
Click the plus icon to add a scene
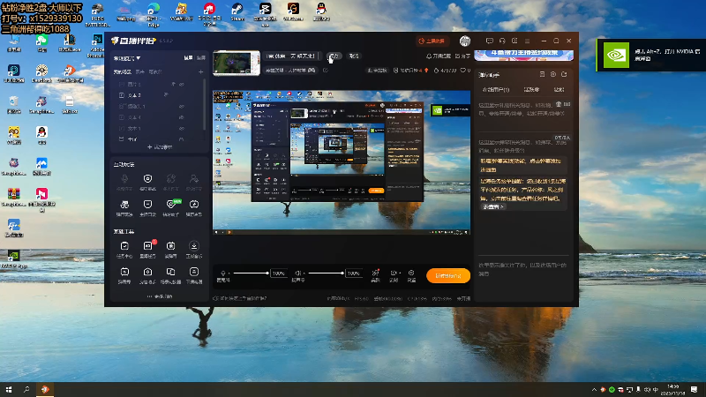(201, 71)
